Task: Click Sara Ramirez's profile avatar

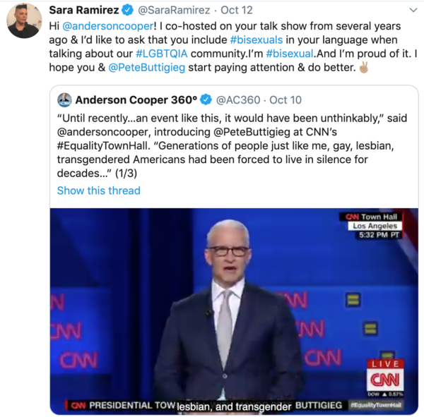Action: 24,20
